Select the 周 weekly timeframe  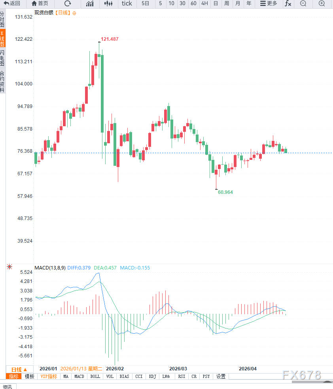(x=227, y=4)
